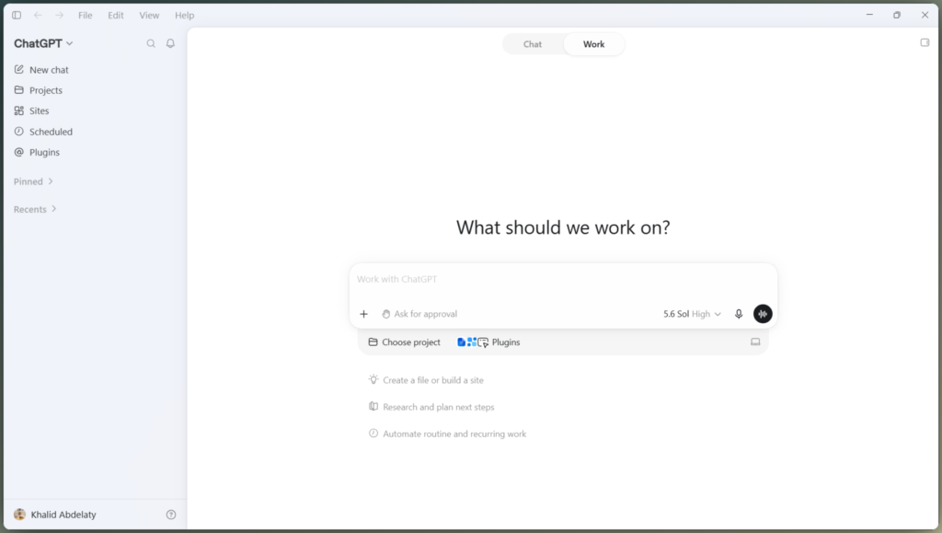942x533 pixels.
Task: Open notifications bell icon
Action: click(x=170, y=43)
